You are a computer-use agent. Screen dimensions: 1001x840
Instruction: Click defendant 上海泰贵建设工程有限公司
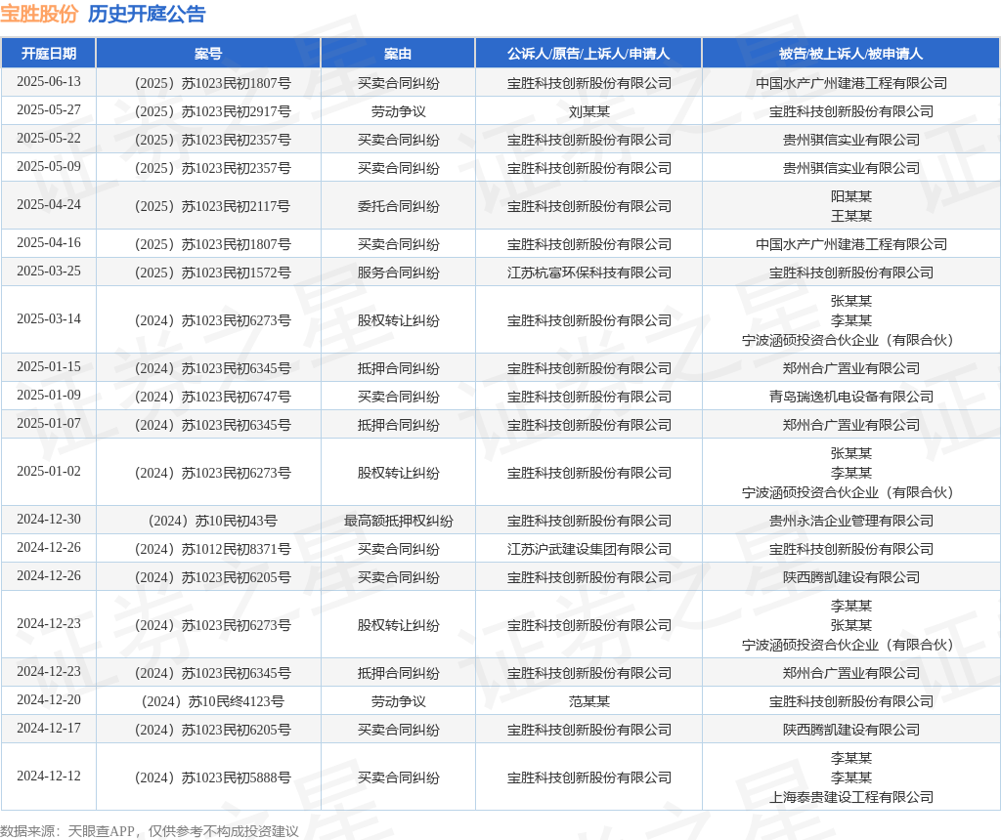point(851,797)
